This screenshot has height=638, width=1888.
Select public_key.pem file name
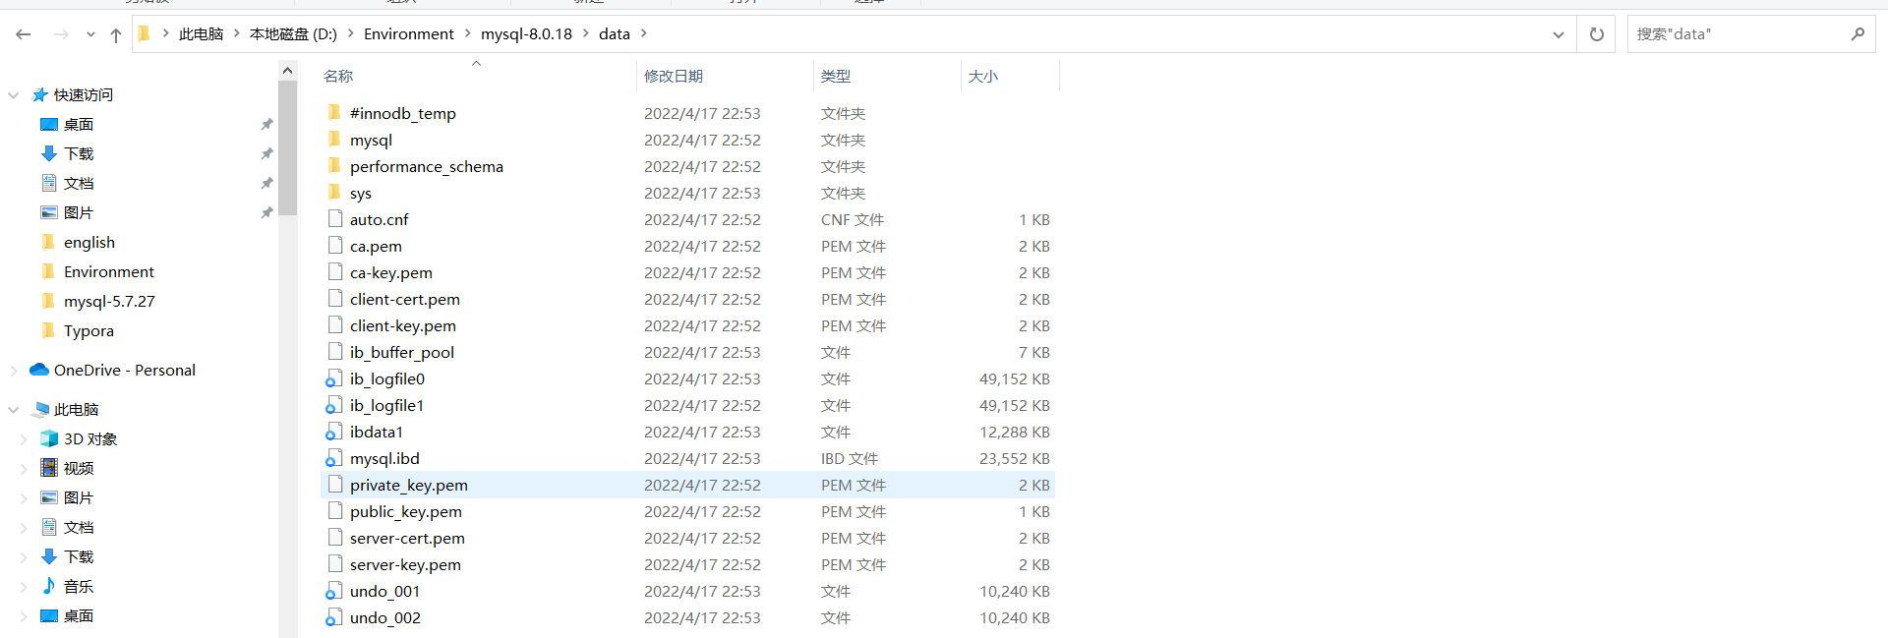pos(406,512)
